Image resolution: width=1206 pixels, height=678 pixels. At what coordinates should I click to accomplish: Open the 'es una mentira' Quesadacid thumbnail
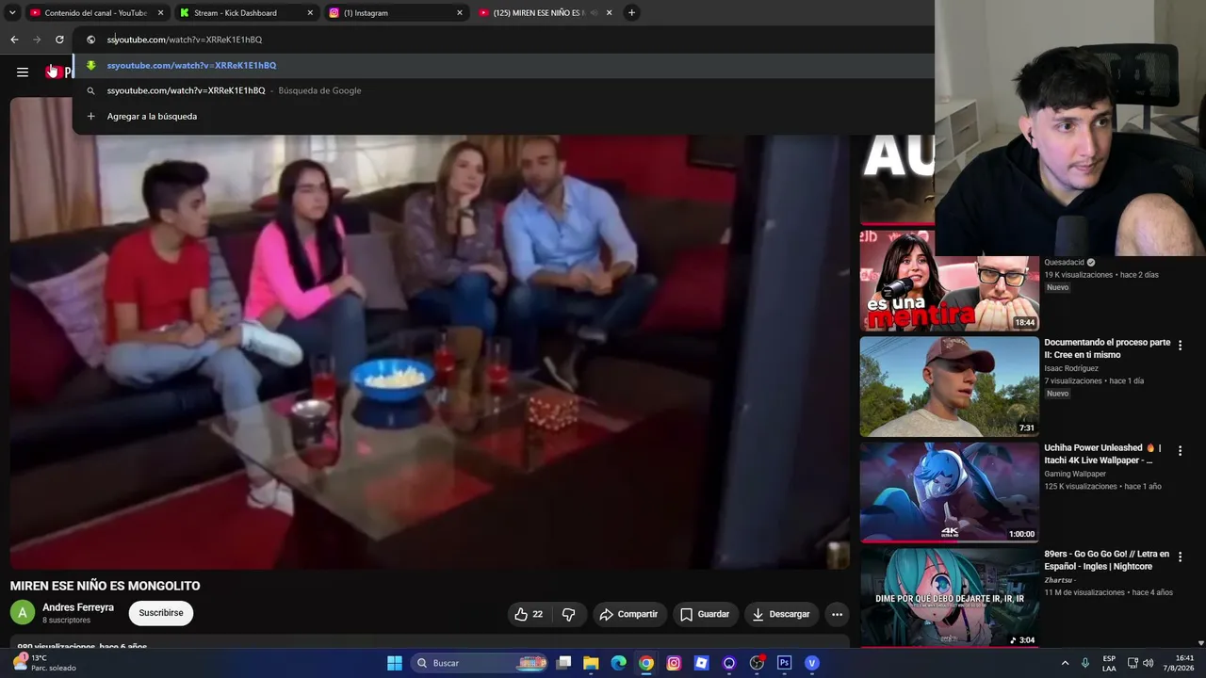(x=950, y=281)
